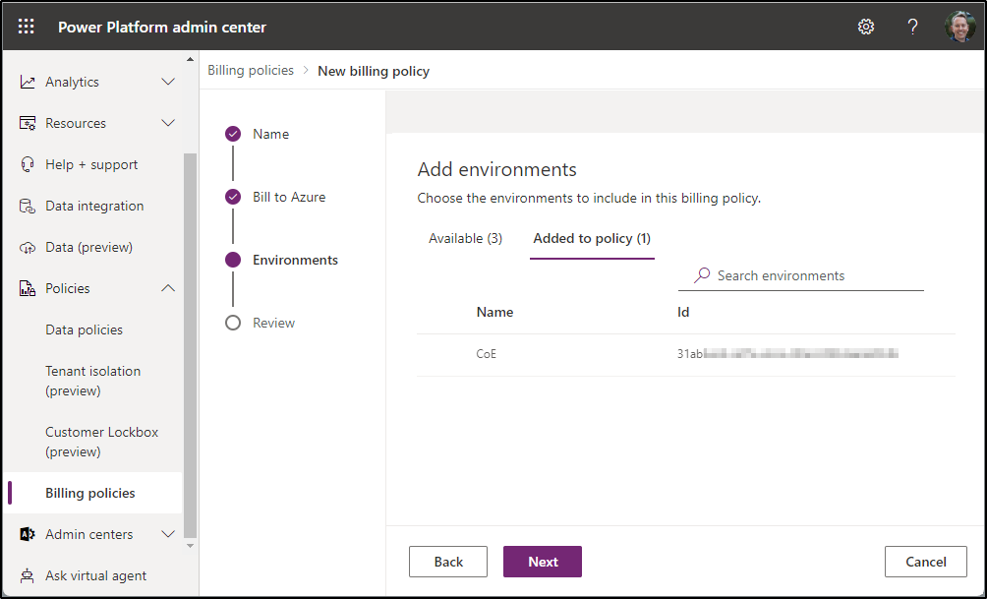Go to the Name wizard step
The image size is (987, 599).
270,134
